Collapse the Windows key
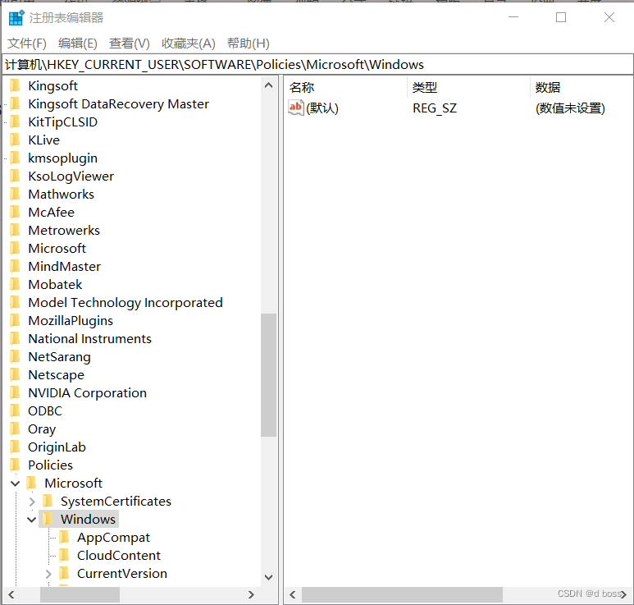The image size is (634, 605). [x=31, y=519]
